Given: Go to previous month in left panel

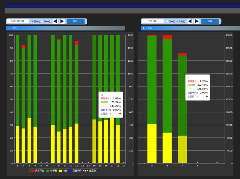Looking at the screenshot, I should tap(55, 21).
